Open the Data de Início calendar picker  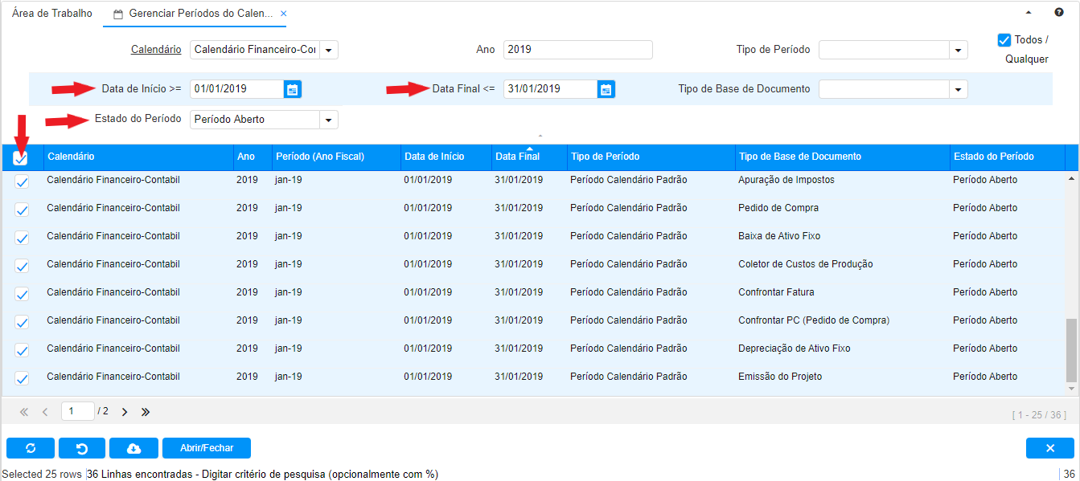click(293, 89)
